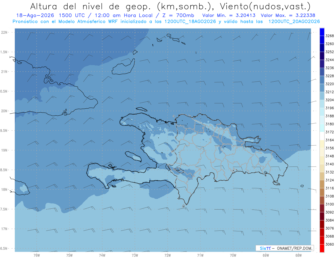This screenshot has width=335, height=259.
Task: Click the top bright blue color bar segment above 3268
Action: (322, 32)
